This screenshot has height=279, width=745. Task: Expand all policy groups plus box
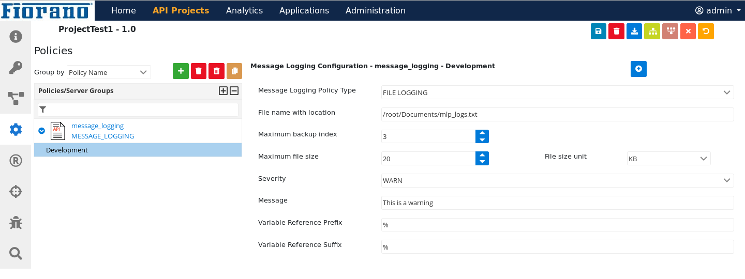(224, 91)
